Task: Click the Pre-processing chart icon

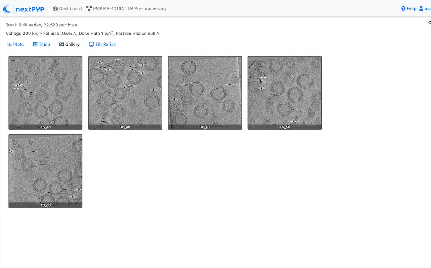Action: pos(131,8)
